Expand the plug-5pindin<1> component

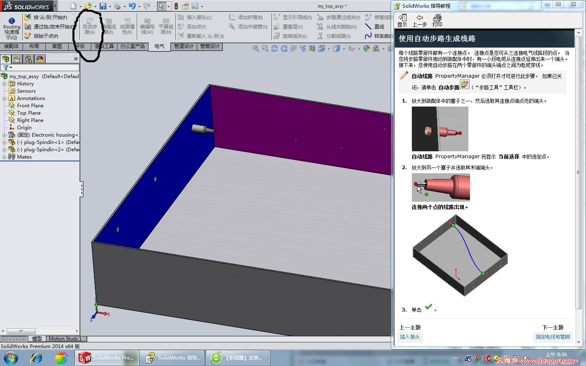tap(4, 142)
